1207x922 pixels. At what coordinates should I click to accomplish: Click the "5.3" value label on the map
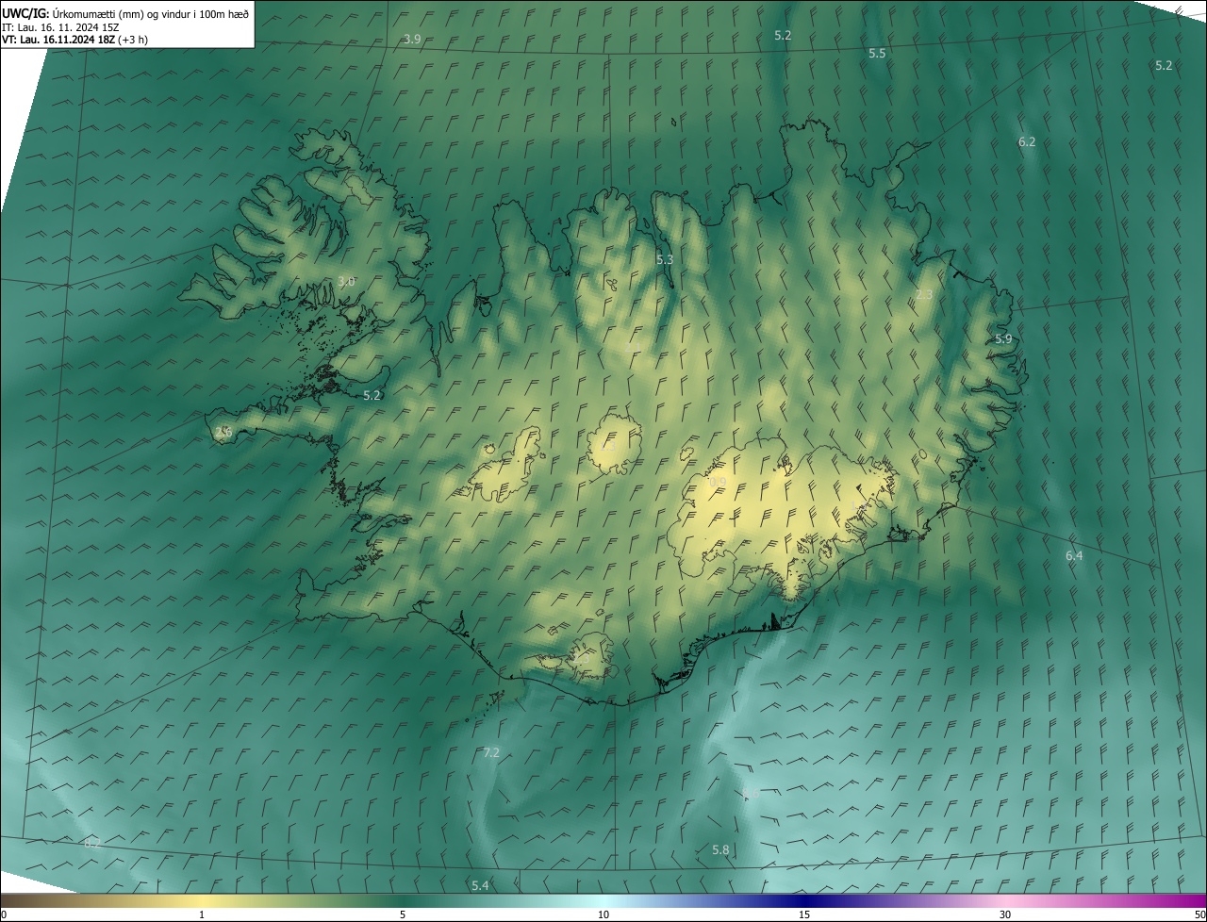pyautogui.click(x=665, y=259)
